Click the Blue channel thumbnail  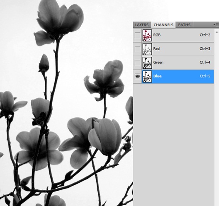pyautogui.click(x=147, y=77)
